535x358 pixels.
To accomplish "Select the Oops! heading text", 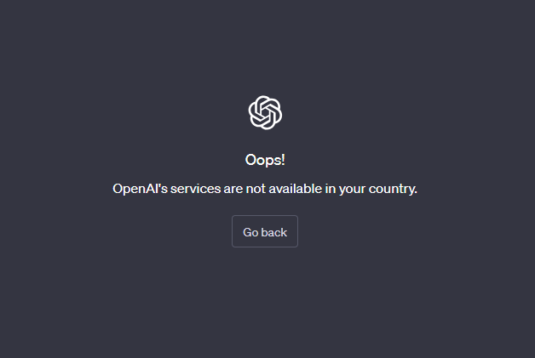I will pos(265,160).
